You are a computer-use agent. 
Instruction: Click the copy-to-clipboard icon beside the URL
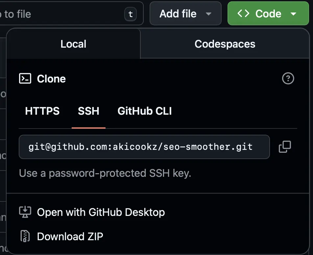285,147
